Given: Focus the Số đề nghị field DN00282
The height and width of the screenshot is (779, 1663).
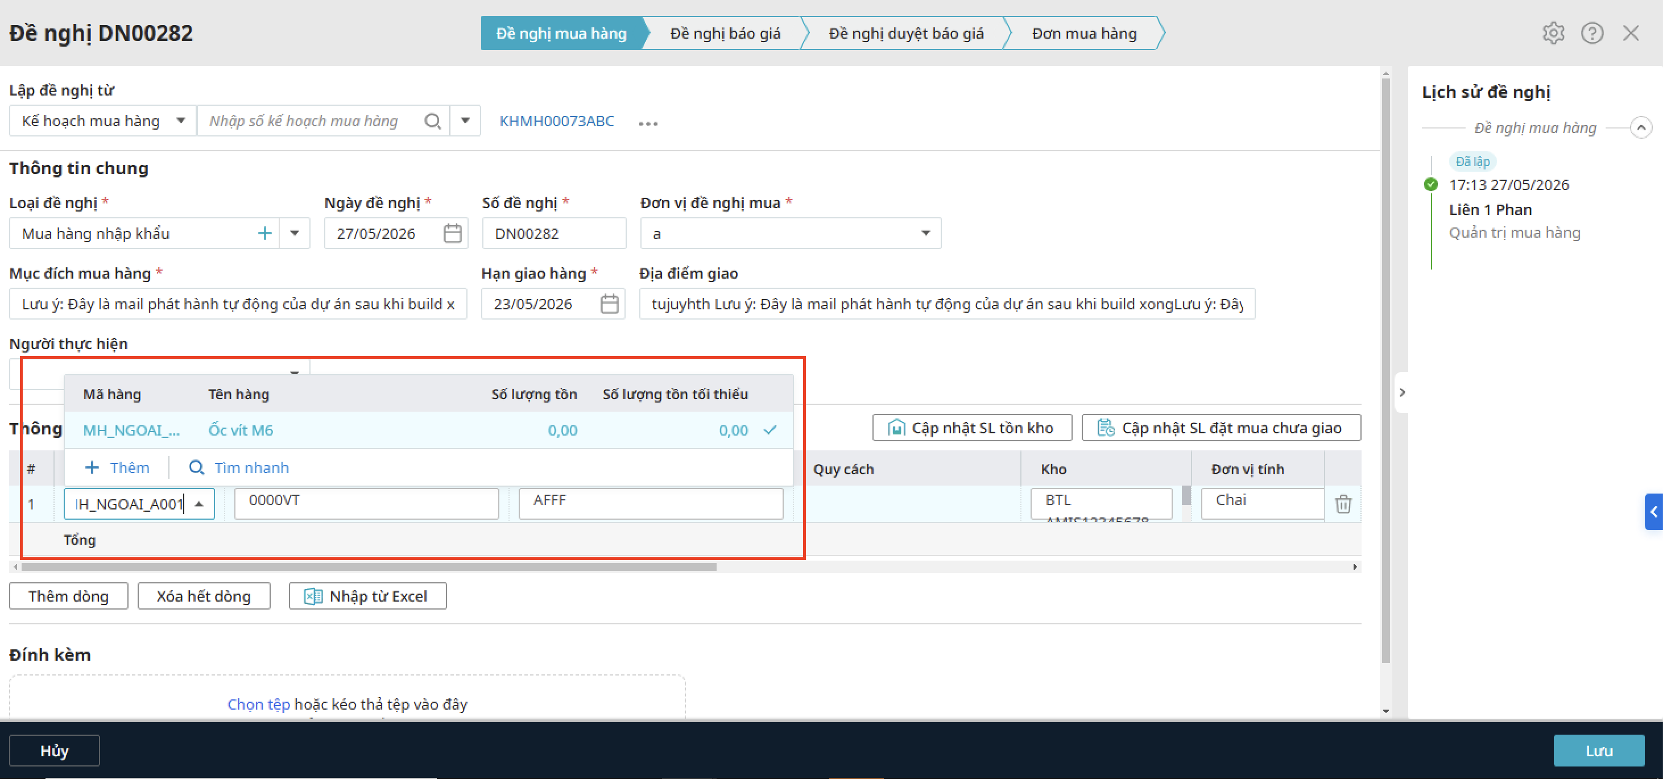Looking at the screenshot, I should [x=554, y=233].
